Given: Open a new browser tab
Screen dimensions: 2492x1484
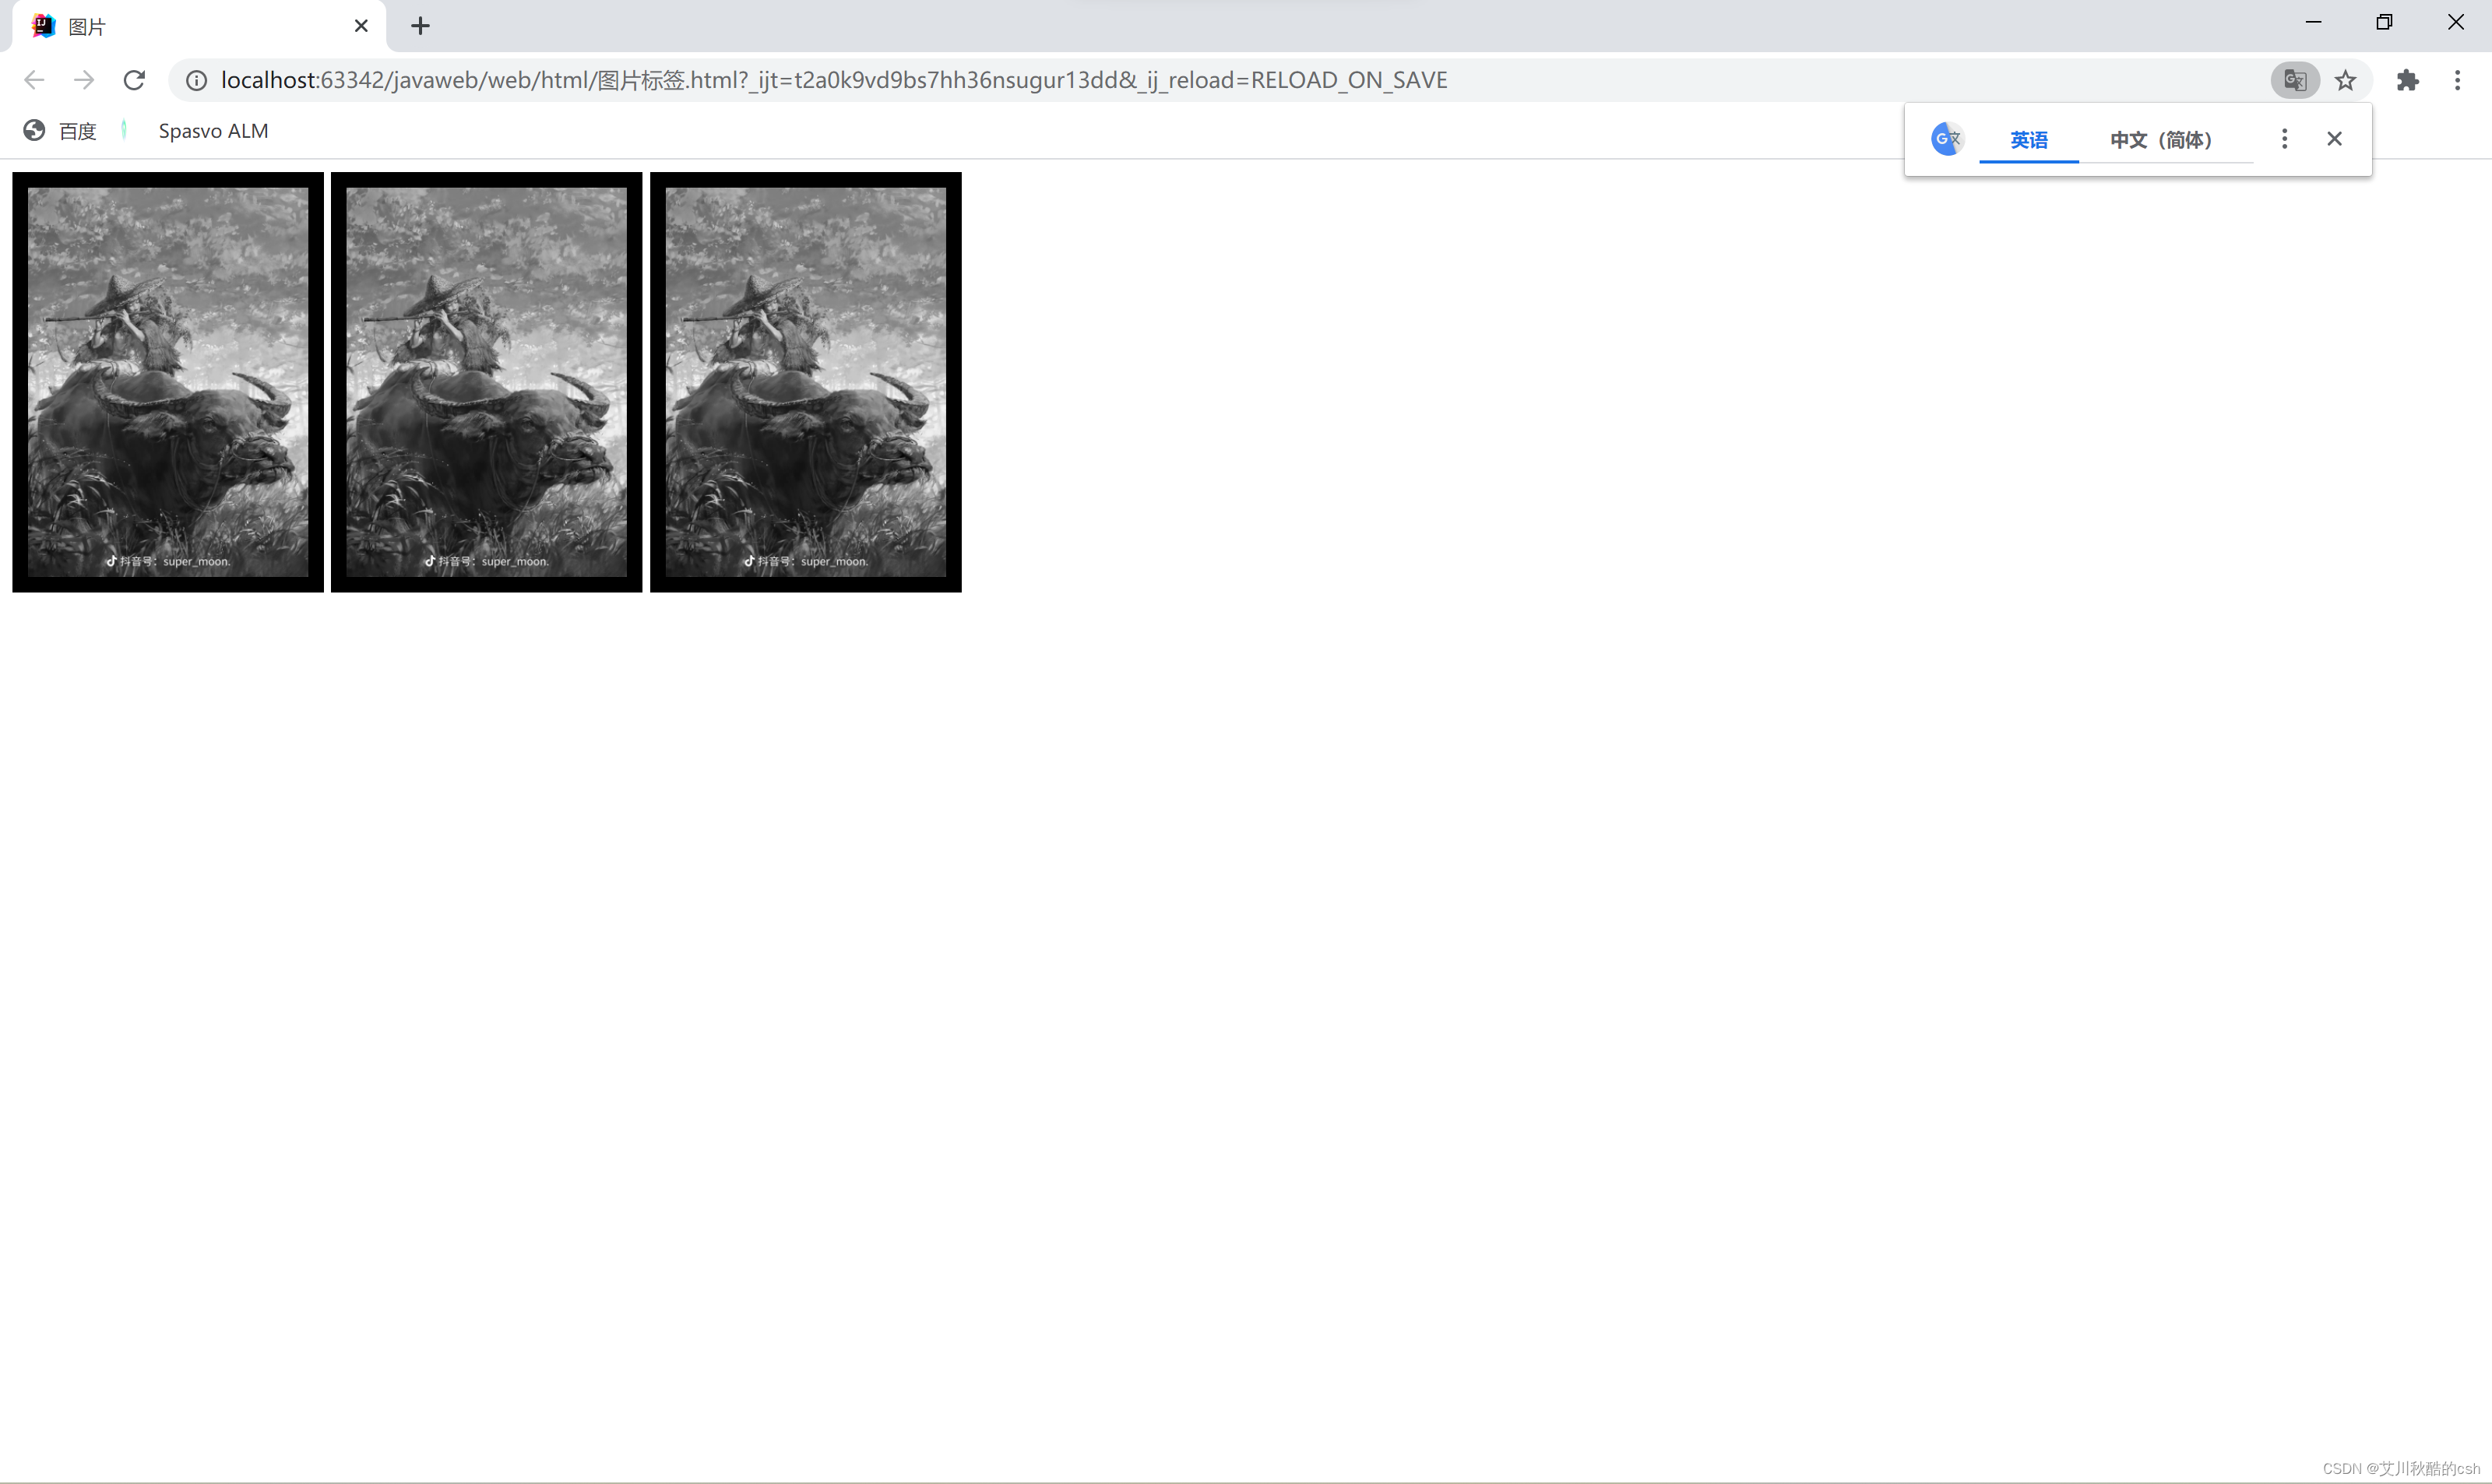Looking at the screenshot, I should (420, 26).
